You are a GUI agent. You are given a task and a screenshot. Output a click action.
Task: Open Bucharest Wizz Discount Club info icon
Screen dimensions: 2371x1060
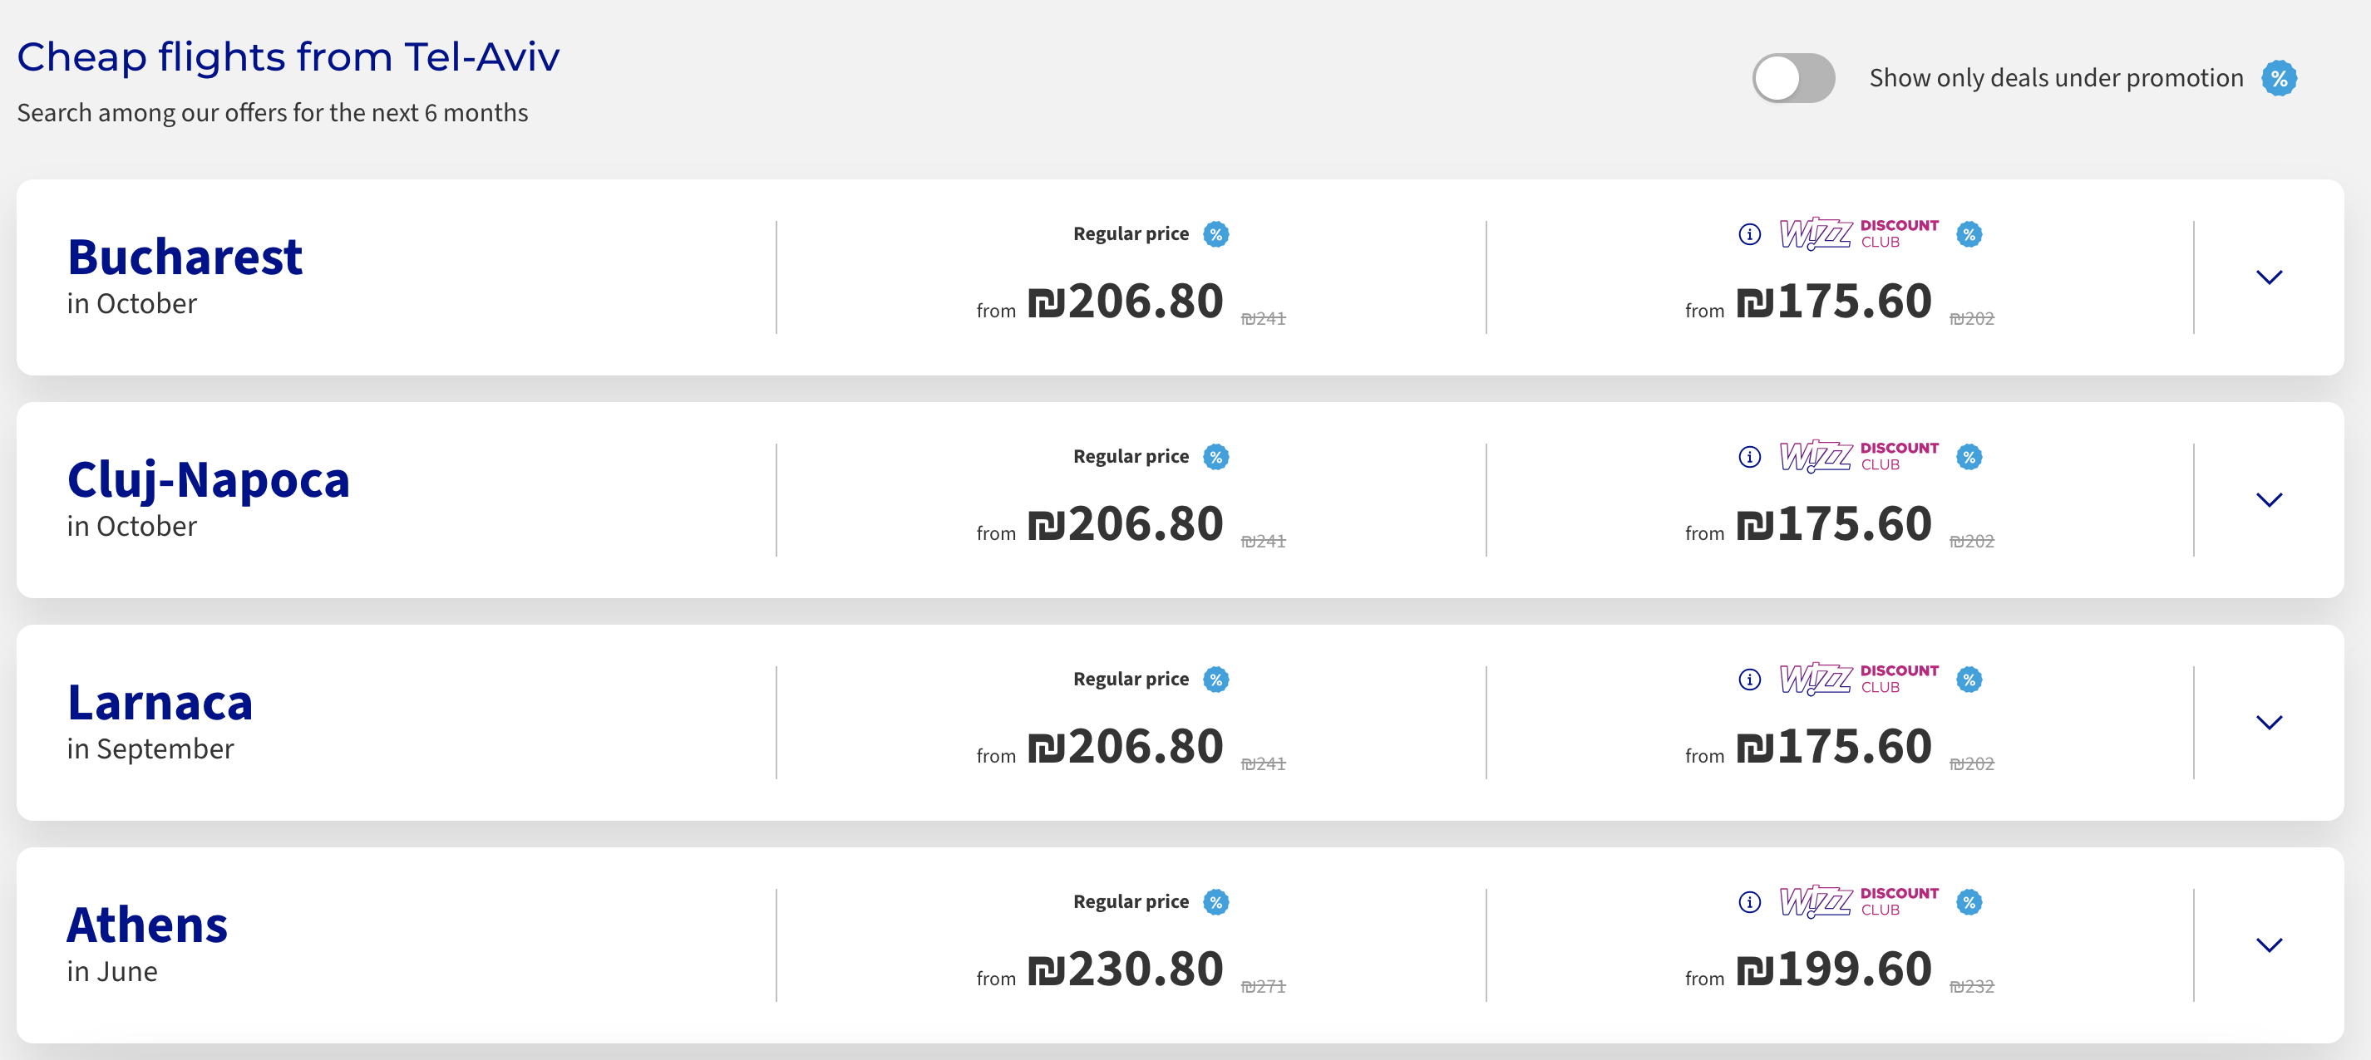click(1749, 234)
